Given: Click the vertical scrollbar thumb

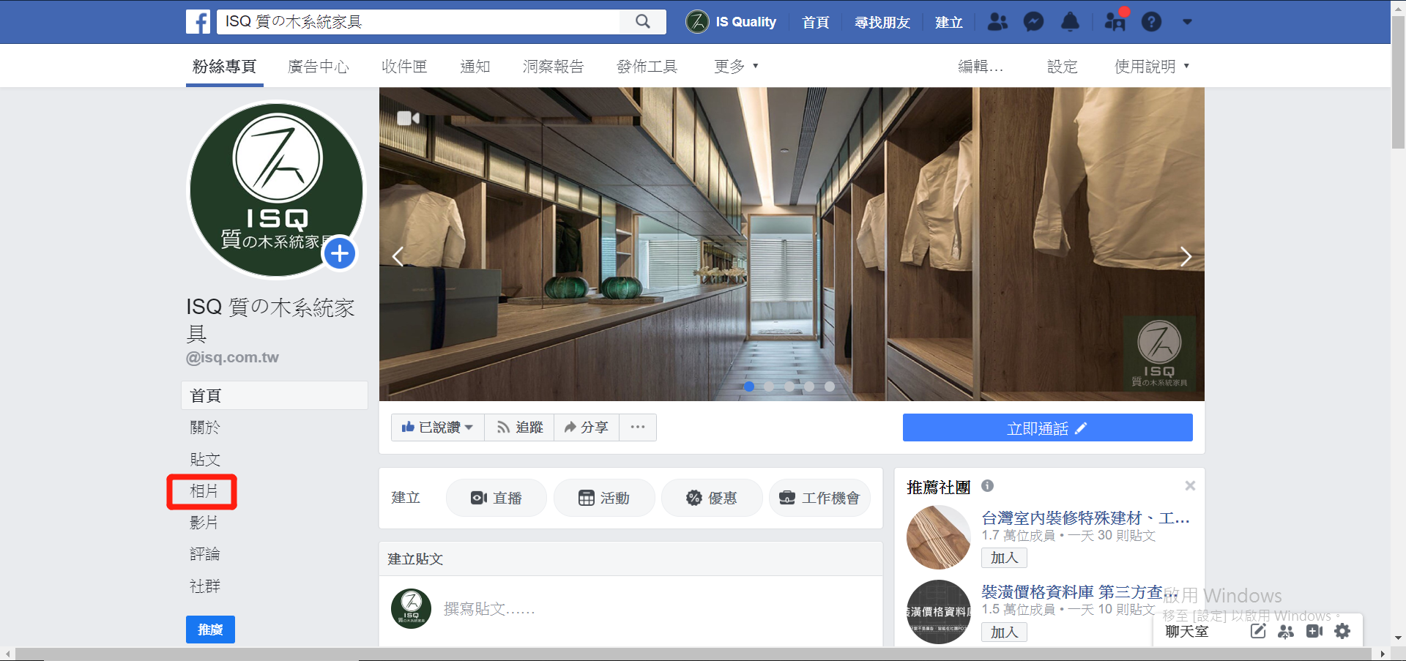Looking at the screenshot, I should click(x=1398, y=82).
